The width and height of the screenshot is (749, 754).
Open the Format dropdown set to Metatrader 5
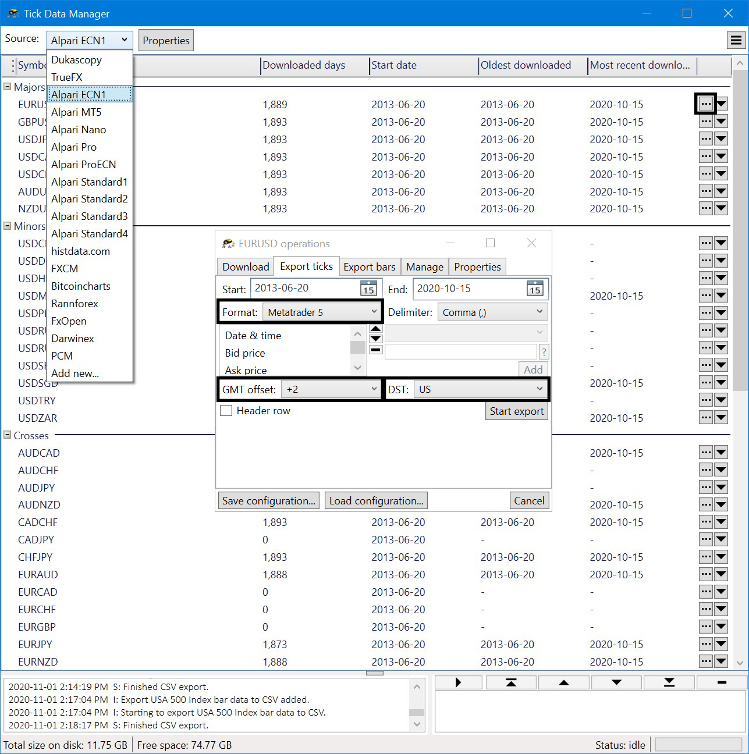pyautogui.click(x=322, y=312)
